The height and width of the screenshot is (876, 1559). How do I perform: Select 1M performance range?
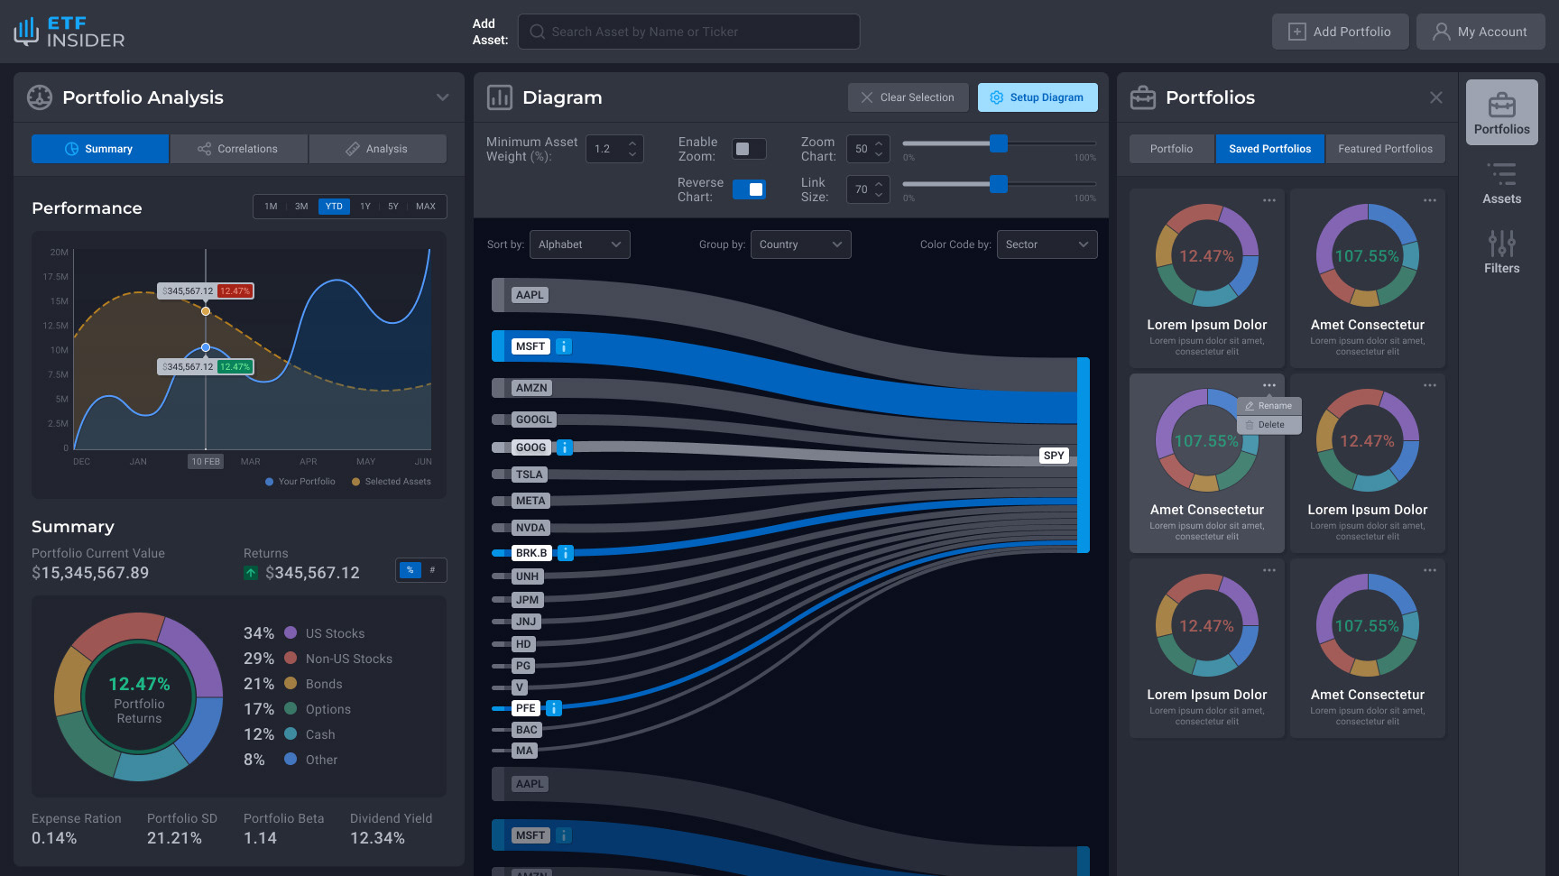tap(271, 207)
